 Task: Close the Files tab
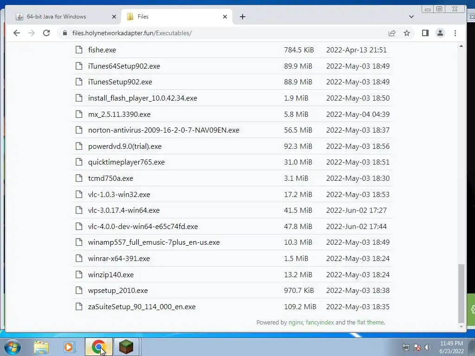(x=225, y=17)
